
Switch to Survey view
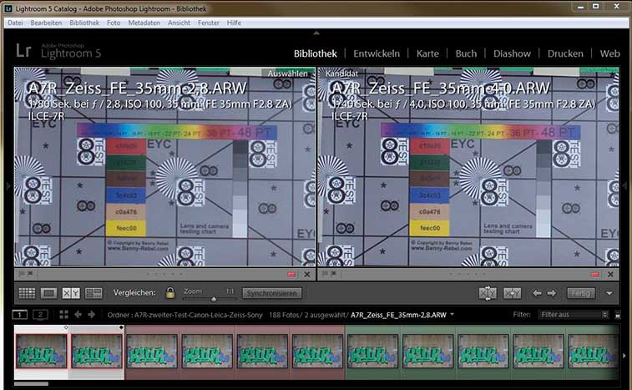pos(94,293)
